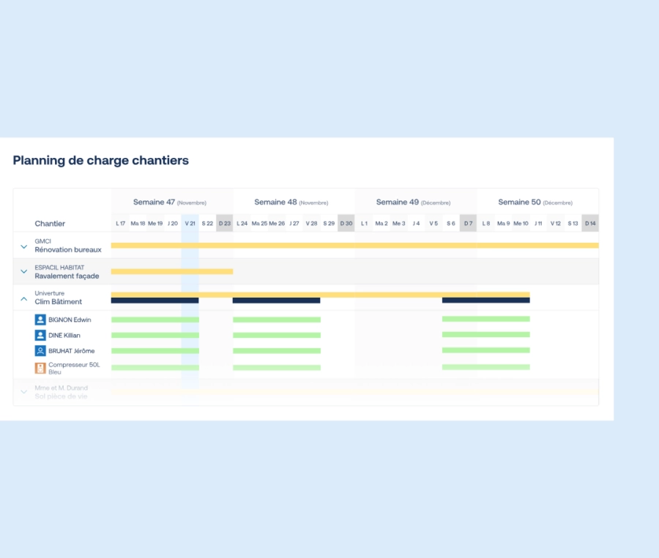This screenshot has width=659, height=558.
Task: Click the Compresseur 50L Bleu equipment icon
Action: pyautogui.click(x=40, y=369)
